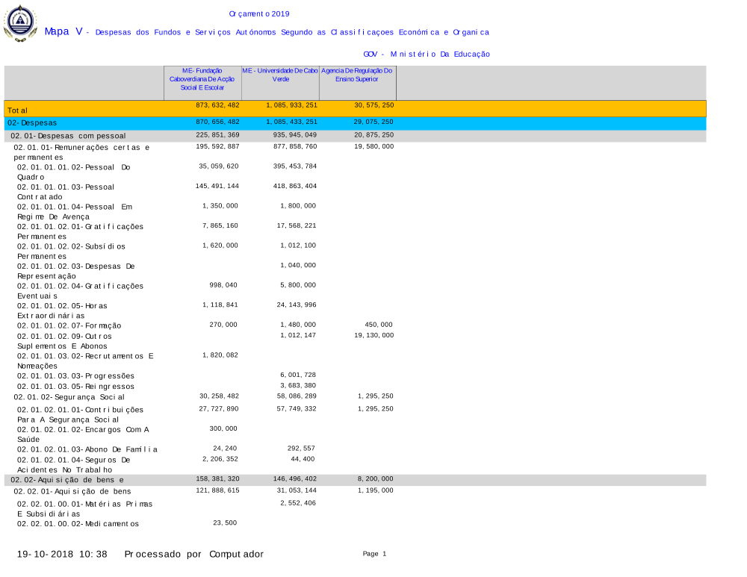Click the Total value 1,085,933,251
The height and width of the screenshot is (577, 747).
tap(291, 105)
